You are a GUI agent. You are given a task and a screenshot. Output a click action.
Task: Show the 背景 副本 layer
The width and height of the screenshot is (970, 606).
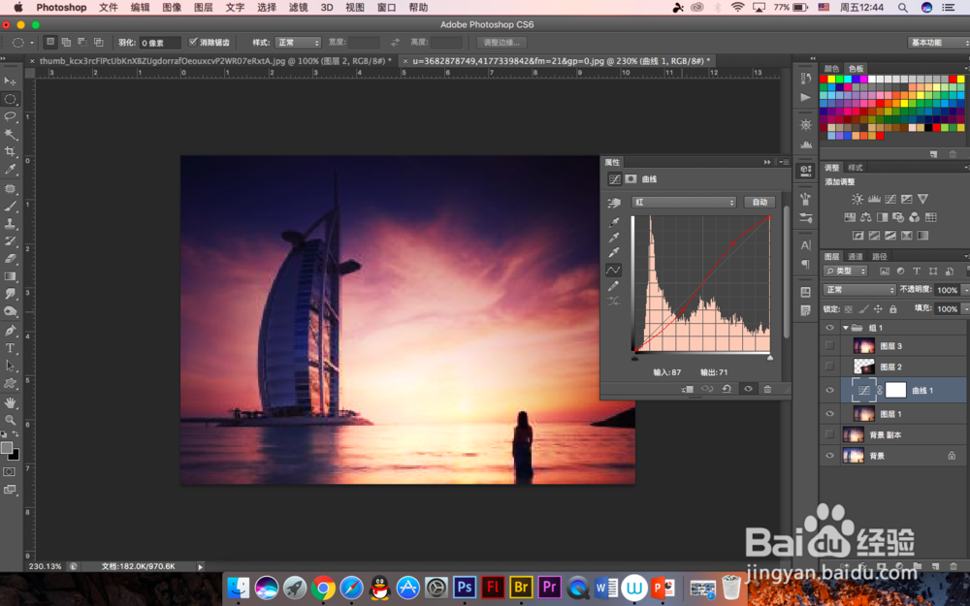[829, 434]
